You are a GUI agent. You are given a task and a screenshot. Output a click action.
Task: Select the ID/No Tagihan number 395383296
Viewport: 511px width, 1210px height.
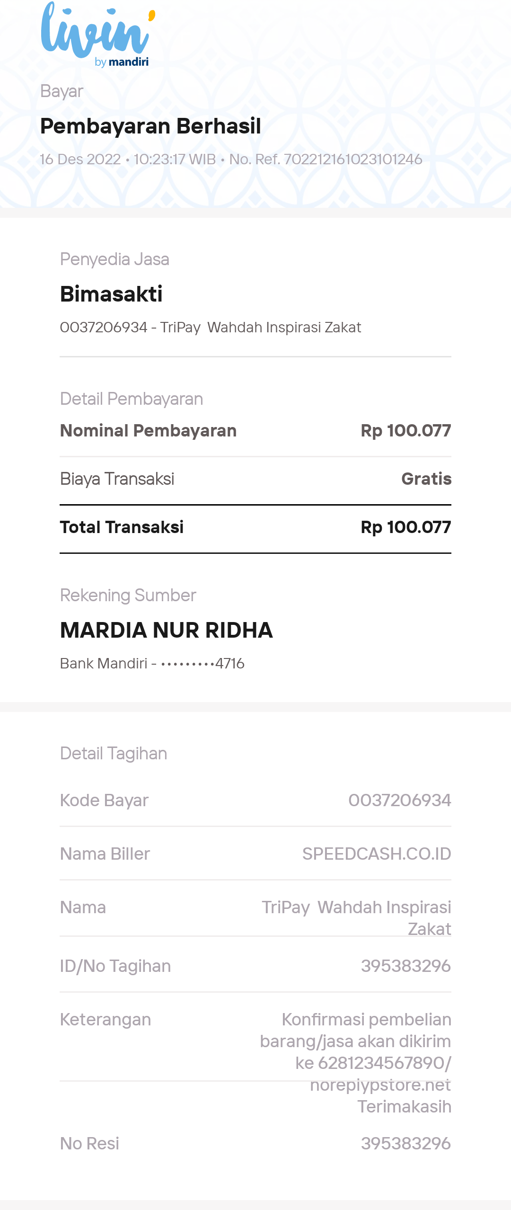pyautogui.click(x=406, y=966)
